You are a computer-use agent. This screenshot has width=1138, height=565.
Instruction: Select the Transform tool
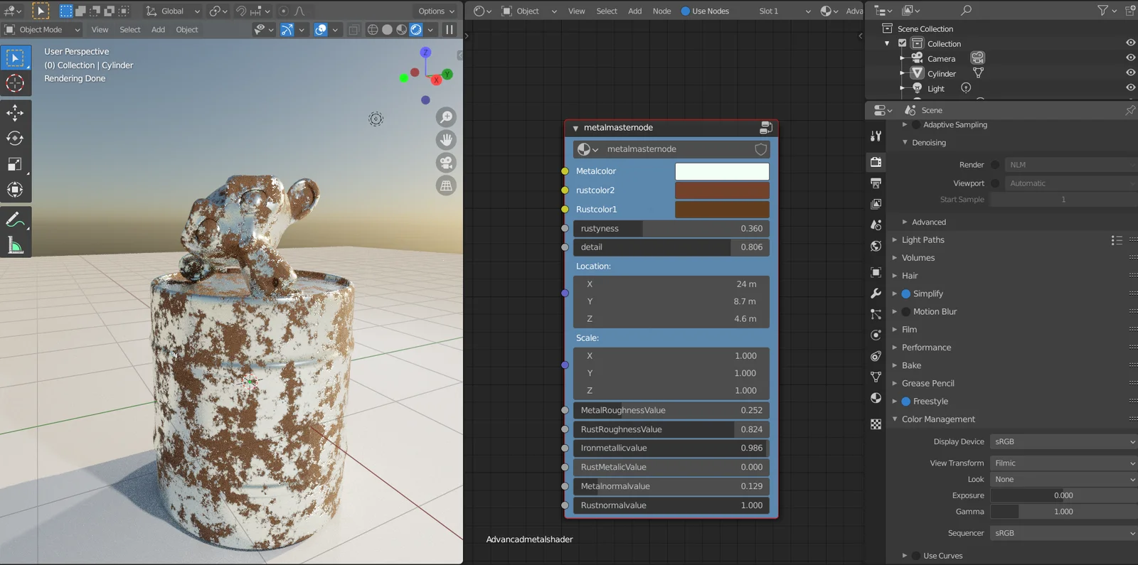(15, 190)
